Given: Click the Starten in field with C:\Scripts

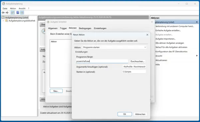Looking at the screenshot, I should pos(134,72).
